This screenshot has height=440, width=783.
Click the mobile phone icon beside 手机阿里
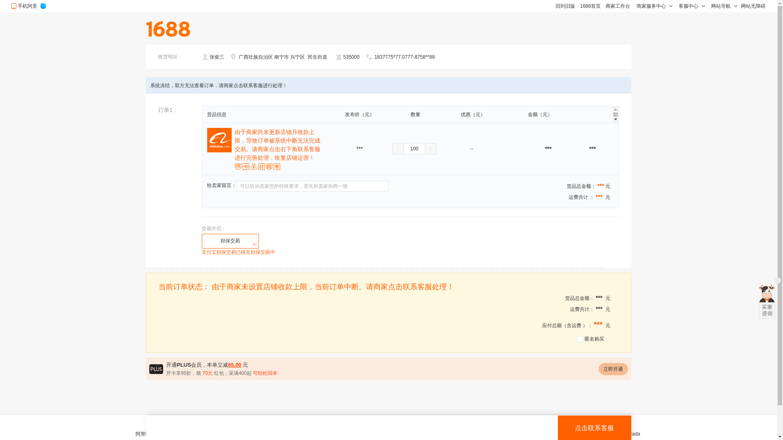14,6
